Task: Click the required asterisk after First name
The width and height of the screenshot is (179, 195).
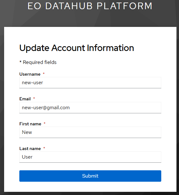Action: tap(45, 123)
